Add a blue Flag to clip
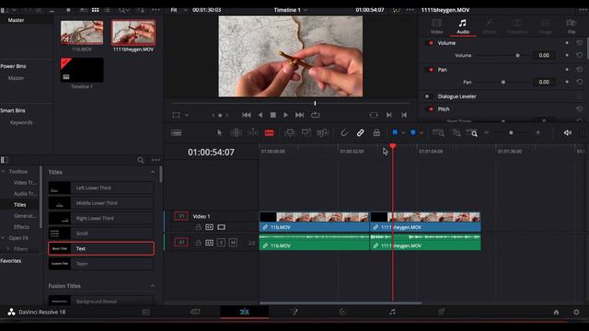Image resolution: width=589 pixels, height=331 pixels. [x=395, y=132]
